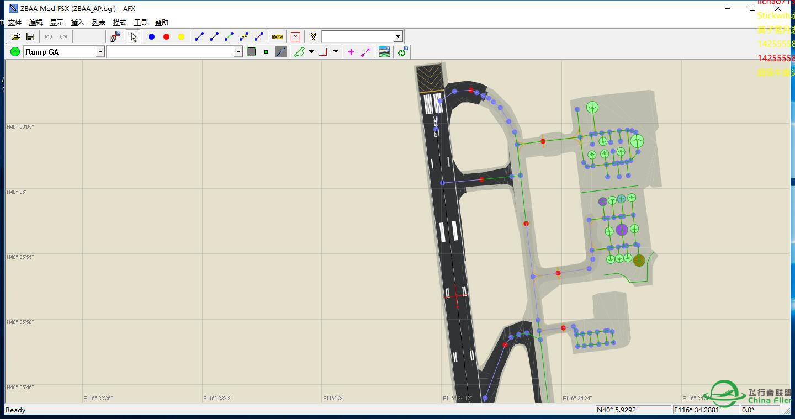Select the pointer arrow tool

pos(134,36)
